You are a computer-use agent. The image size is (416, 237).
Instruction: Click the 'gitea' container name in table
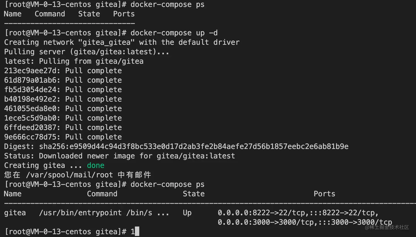[x=15, y=213]
